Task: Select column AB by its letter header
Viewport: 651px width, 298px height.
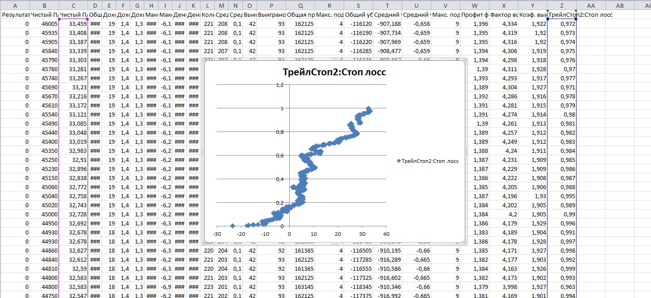Action: (620, 5)
